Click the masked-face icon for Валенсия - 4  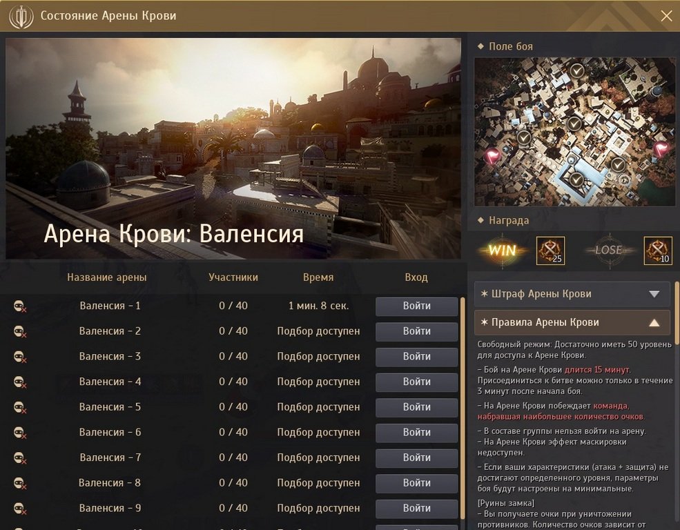pyautogui.click(x=20, y=382)
